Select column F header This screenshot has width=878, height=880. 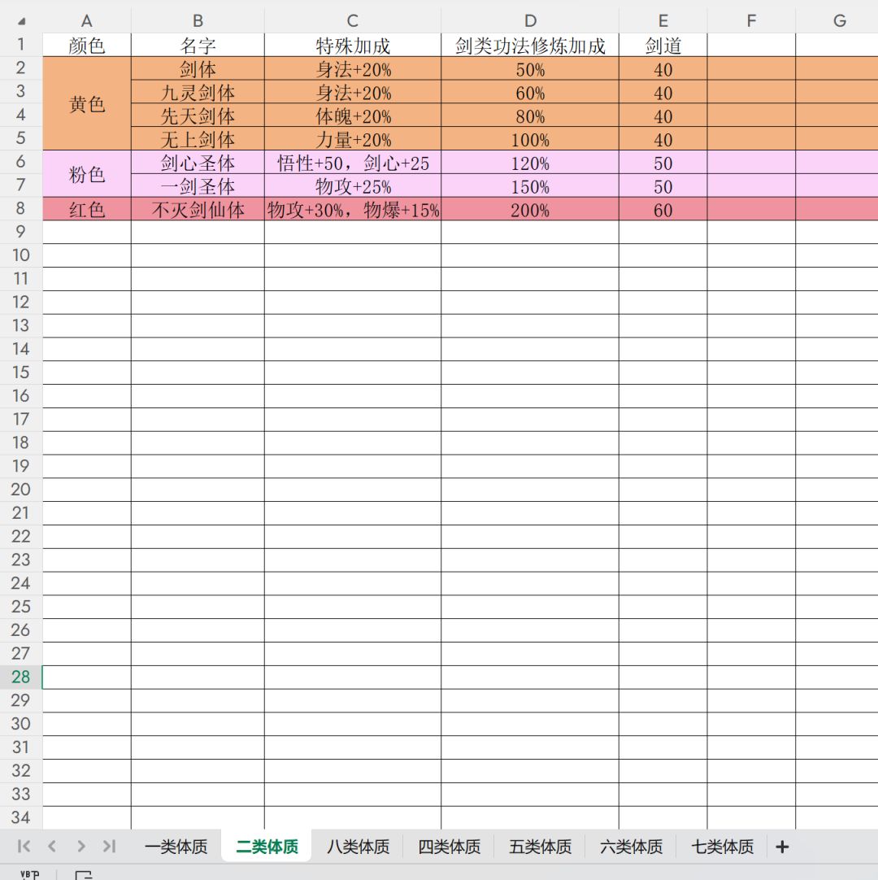[751, 21]
